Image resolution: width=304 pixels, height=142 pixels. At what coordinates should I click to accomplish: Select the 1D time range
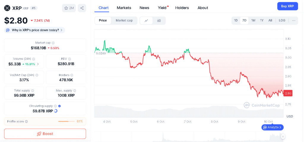(x=236, y=21)
